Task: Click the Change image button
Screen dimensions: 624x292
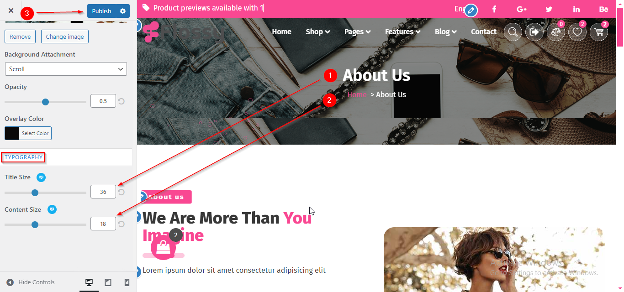Action: tap(65, 36)
